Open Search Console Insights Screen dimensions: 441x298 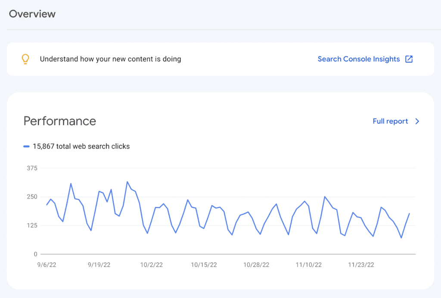tap(359, 59)
